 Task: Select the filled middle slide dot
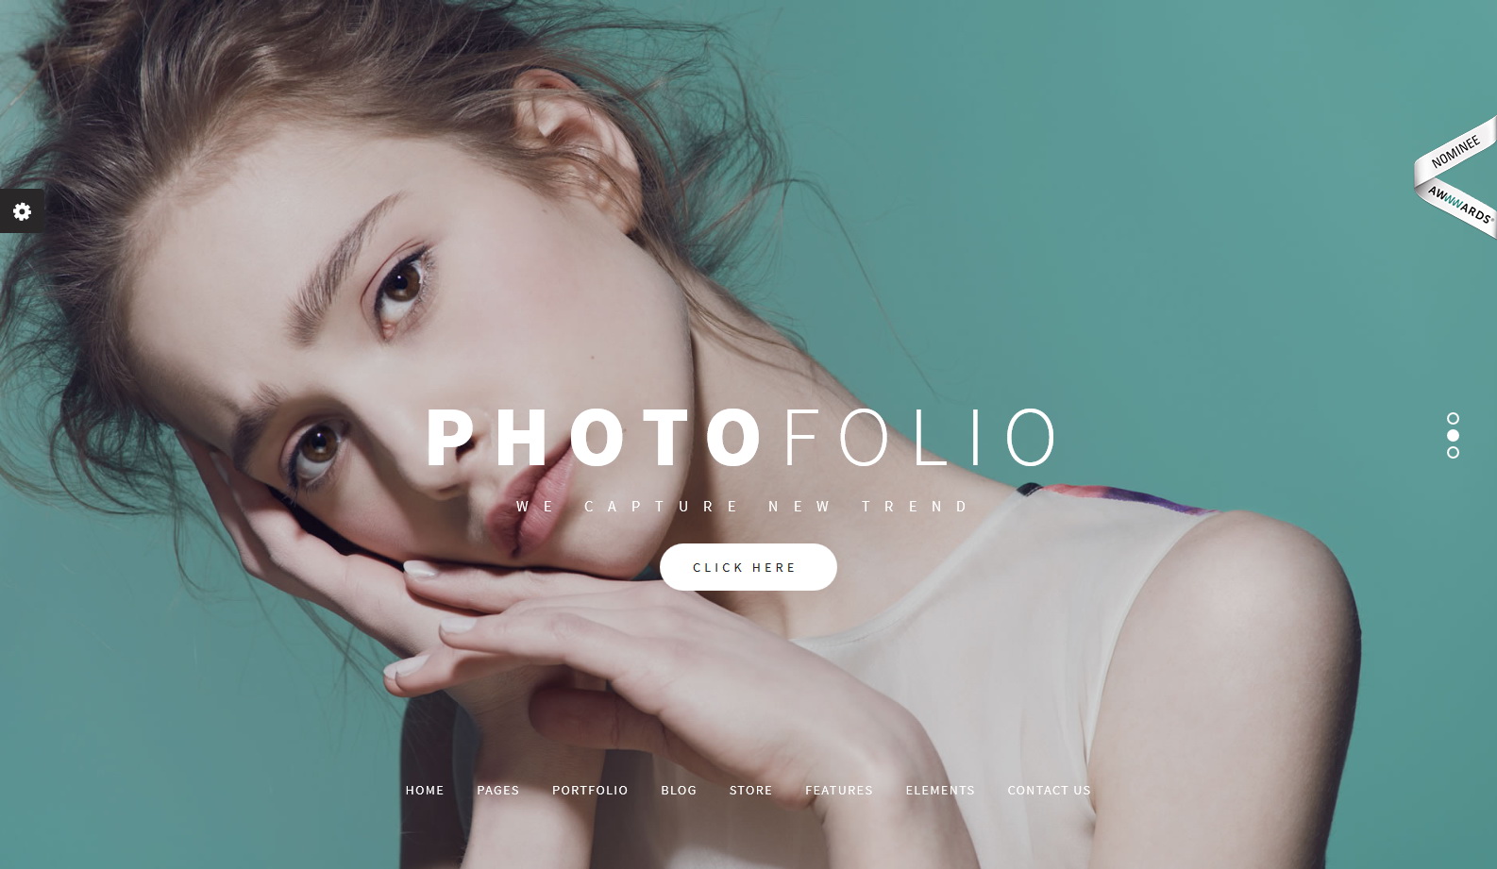click(x=1453, y=436)
